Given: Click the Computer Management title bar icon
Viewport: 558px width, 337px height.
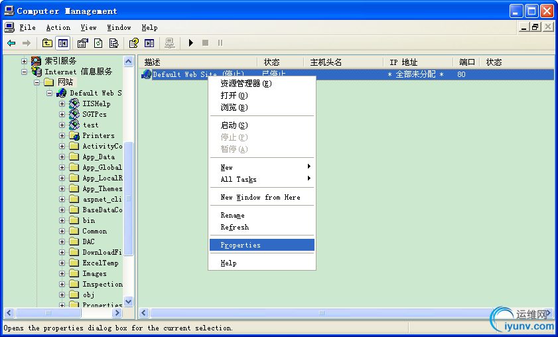Looking at the screenshot, I should coord(9,11).
